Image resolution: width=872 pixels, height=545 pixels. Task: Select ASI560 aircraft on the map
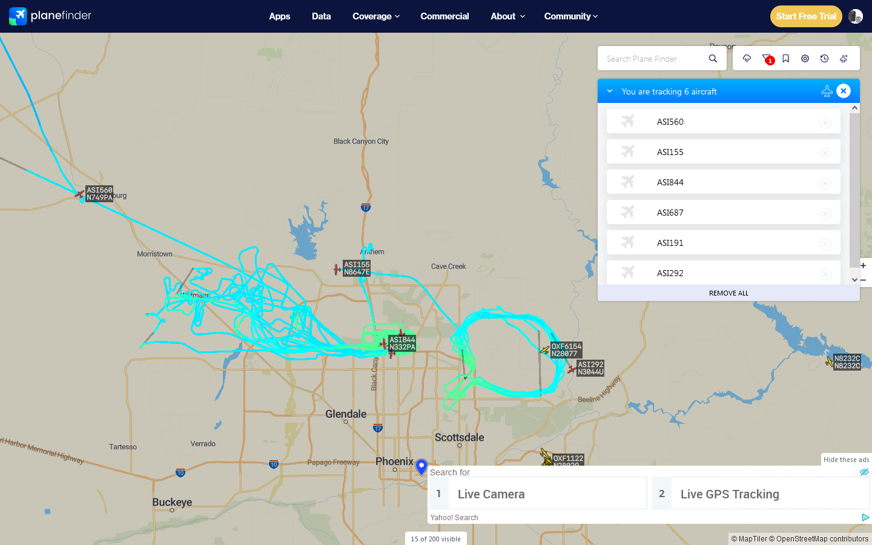click(x=79, y=194)
